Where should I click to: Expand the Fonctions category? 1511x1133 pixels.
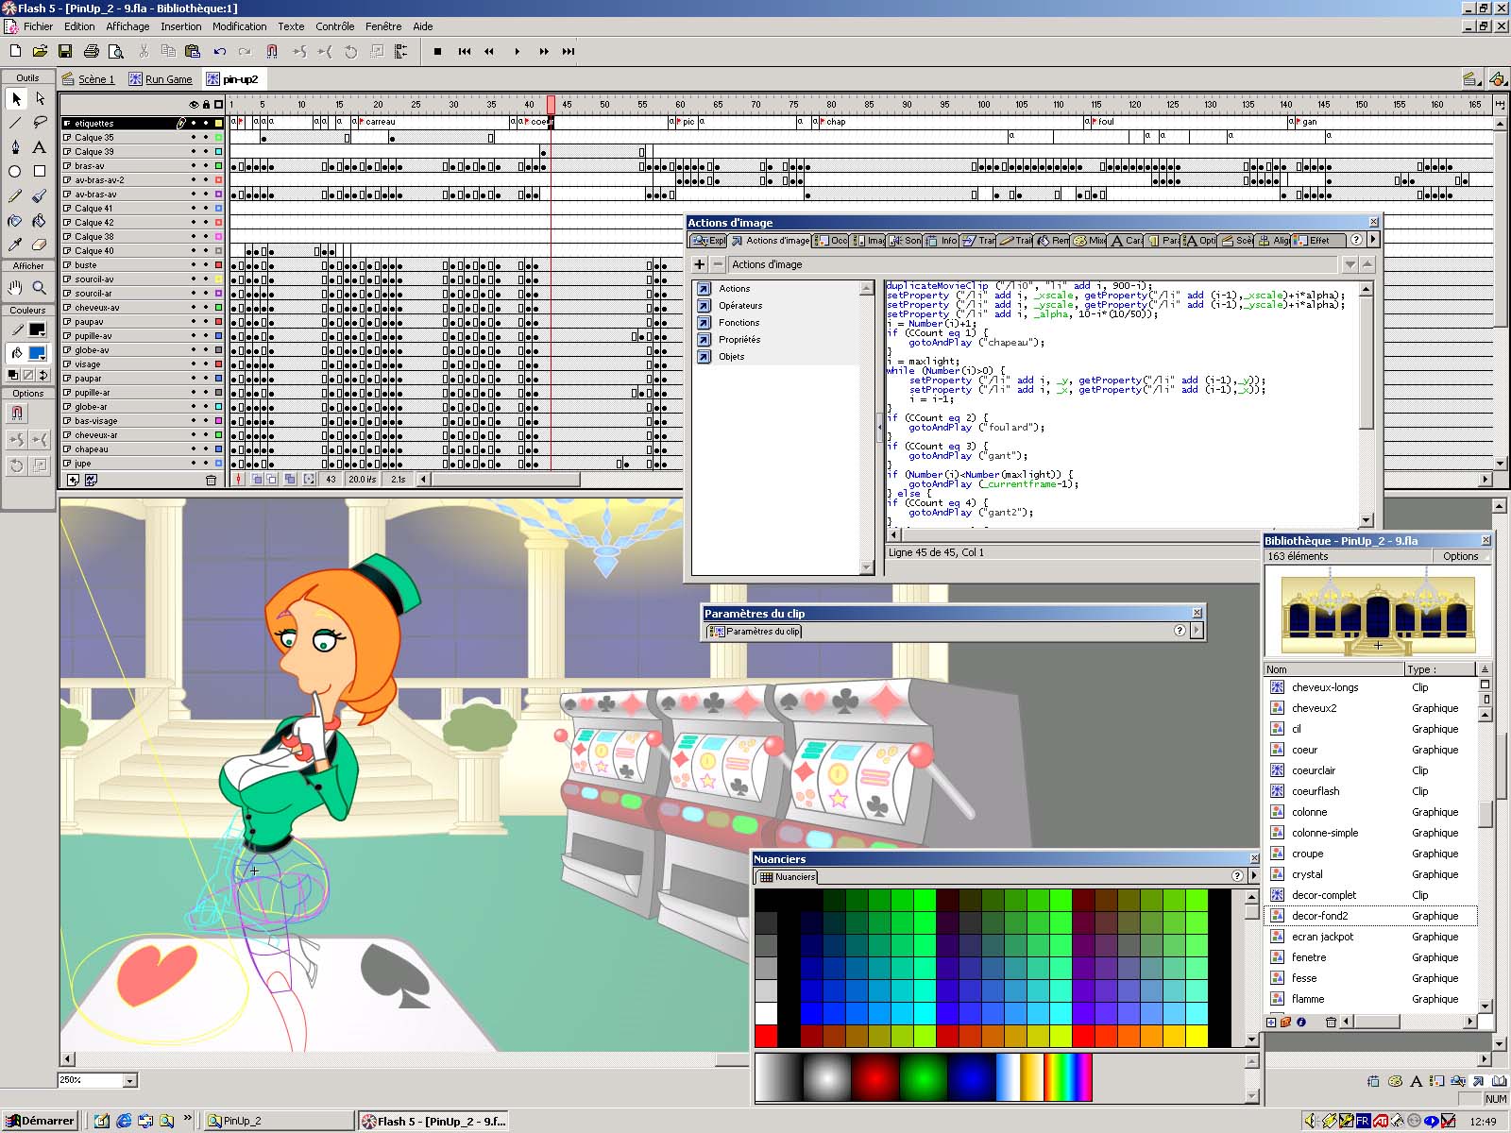(x=705, y=323)
